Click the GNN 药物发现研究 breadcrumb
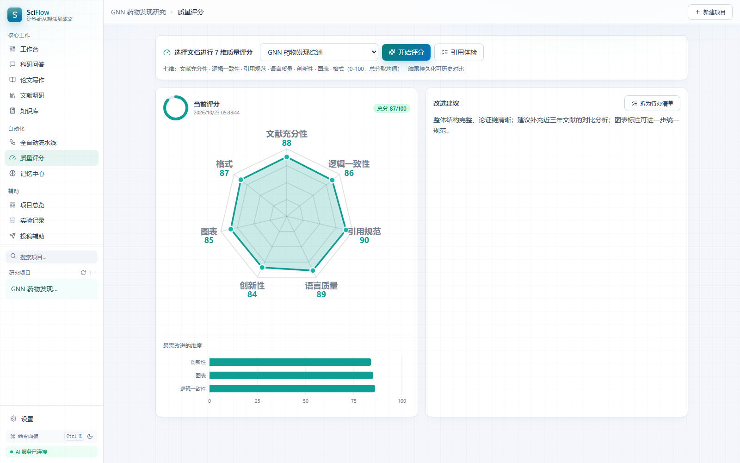 pyautogui.click(x=138, y=12)
